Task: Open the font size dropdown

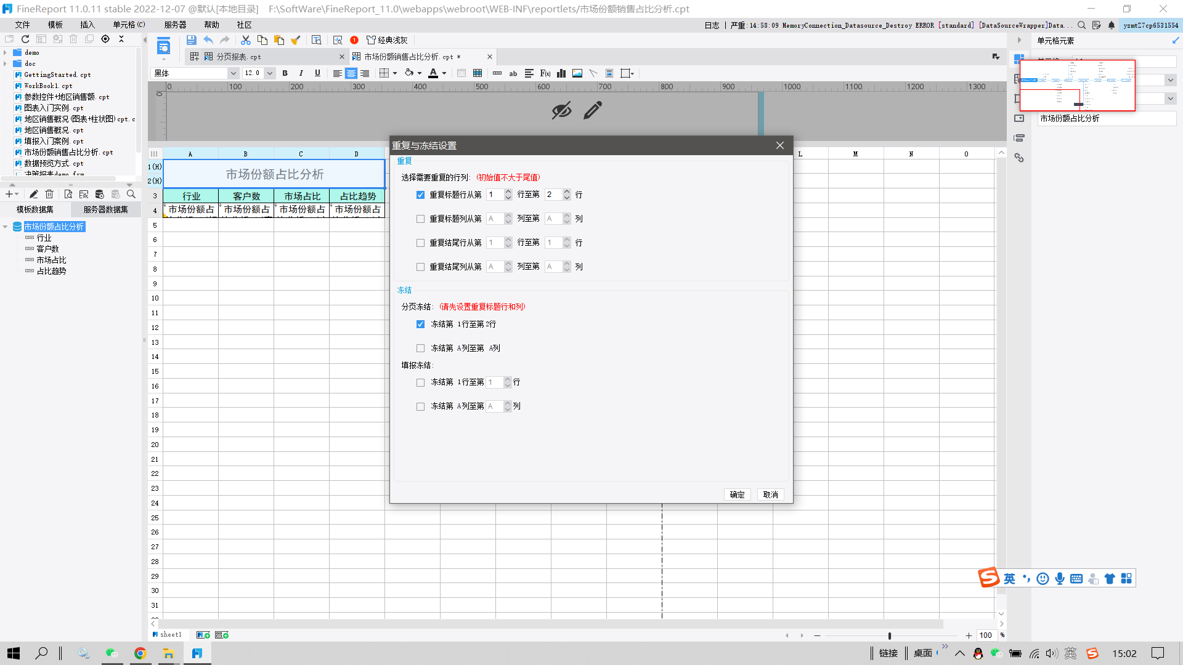Action: pos(270,73)
